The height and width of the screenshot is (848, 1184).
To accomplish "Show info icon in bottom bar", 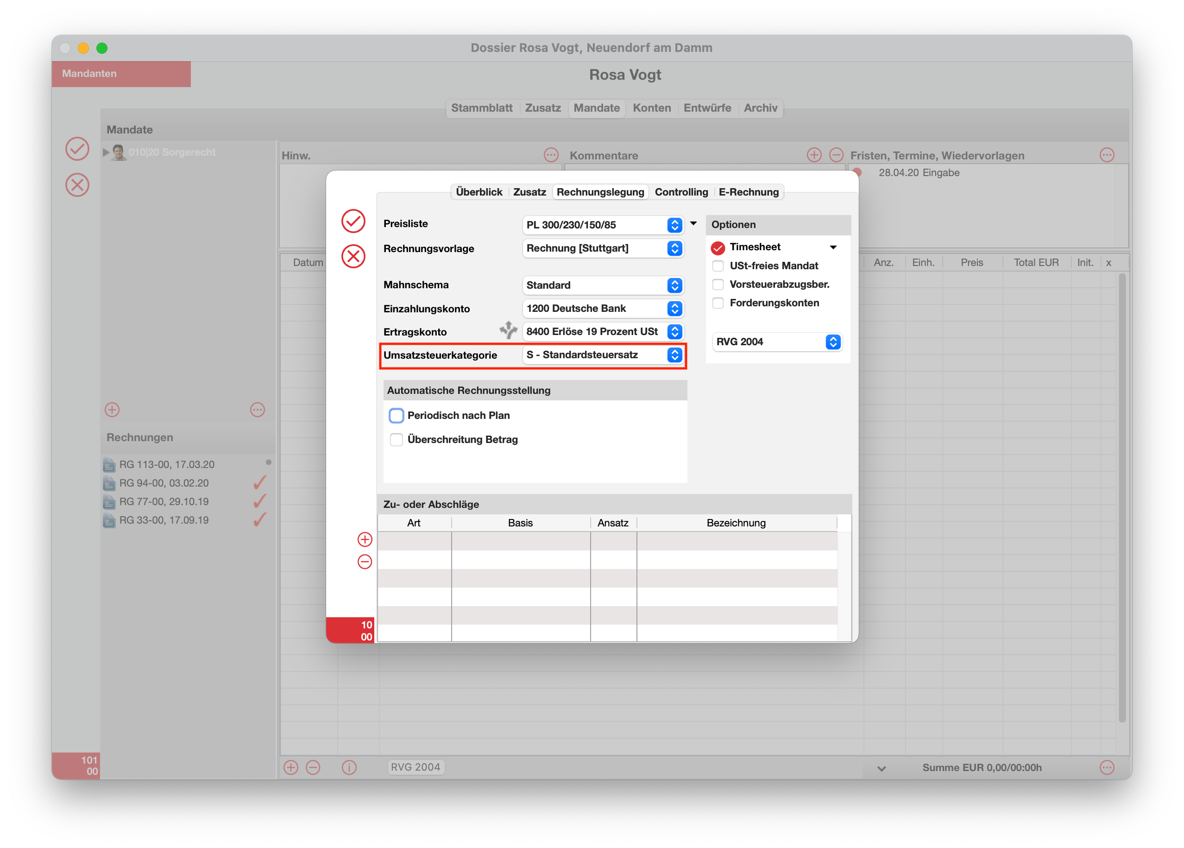I will tap(349, 767).
